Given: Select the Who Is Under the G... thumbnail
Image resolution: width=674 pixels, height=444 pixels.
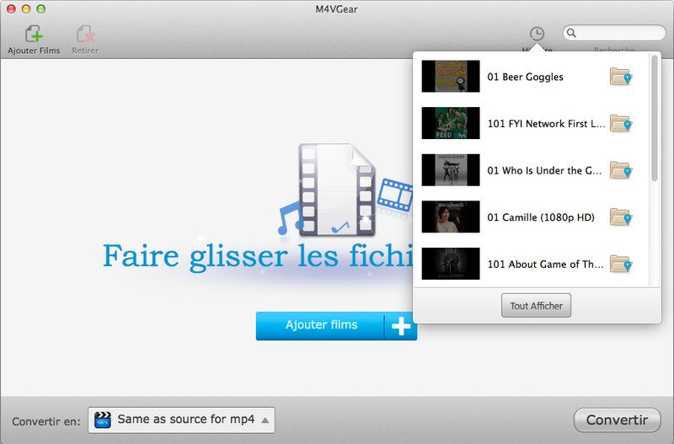Looking at the screenshot, I should (x=451, y=170).
